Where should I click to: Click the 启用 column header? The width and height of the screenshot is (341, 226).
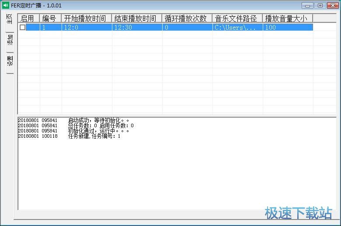tap(28, 18)
